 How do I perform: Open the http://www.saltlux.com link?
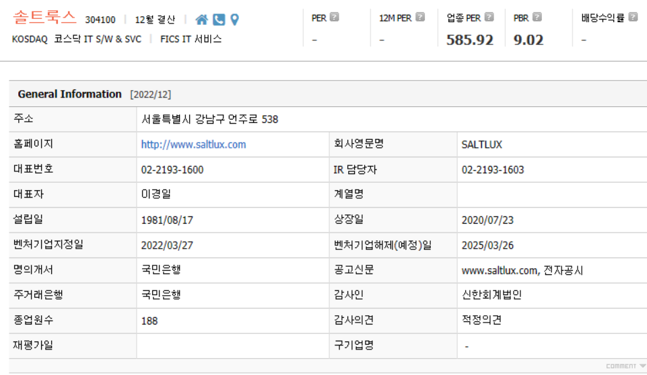tap(193, 144)
